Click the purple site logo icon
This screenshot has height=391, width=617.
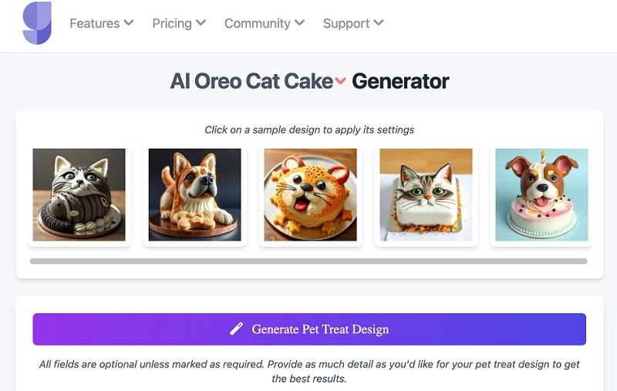[x=37, y=23]
